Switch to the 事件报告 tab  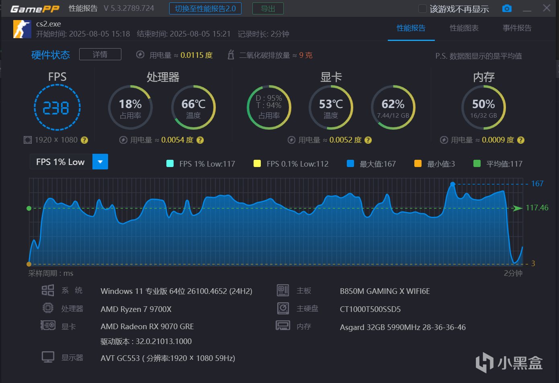click(517, 28)
